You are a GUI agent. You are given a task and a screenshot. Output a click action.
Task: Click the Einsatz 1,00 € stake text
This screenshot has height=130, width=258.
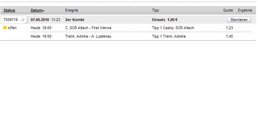pos(165,20)
